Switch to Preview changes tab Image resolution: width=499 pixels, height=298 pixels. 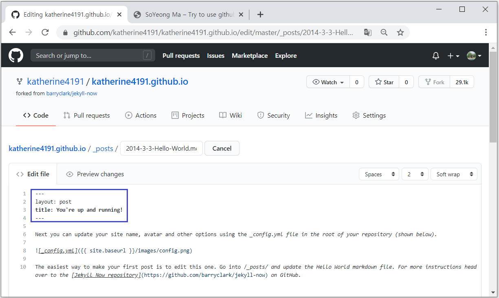95,174
